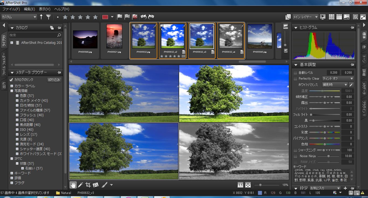Click the catalog copy icon in the カタログ header

click(x=52, y=28)
